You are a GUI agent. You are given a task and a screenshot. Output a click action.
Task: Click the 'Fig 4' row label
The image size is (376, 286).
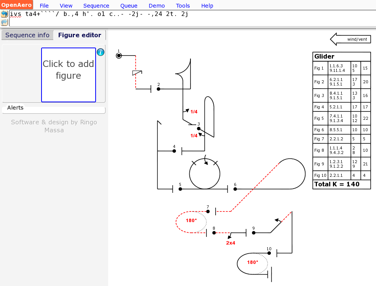click(x=319, y=107)
